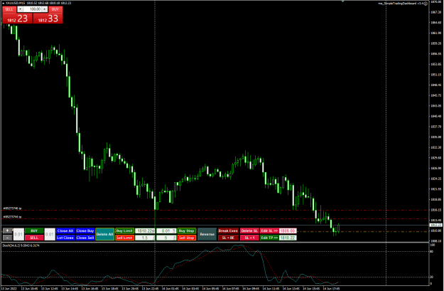The height and width of the screenshot is (291, 444).
Task: Click the XAUUSD,M15 chart title text
Action: (16, 3)
